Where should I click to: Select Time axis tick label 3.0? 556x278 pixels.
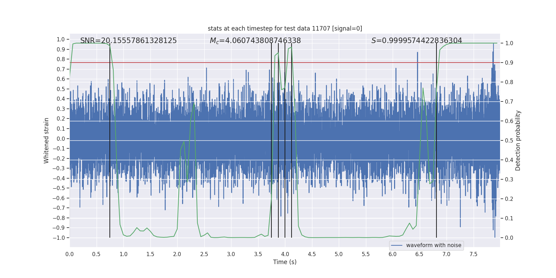click(231, 254)
